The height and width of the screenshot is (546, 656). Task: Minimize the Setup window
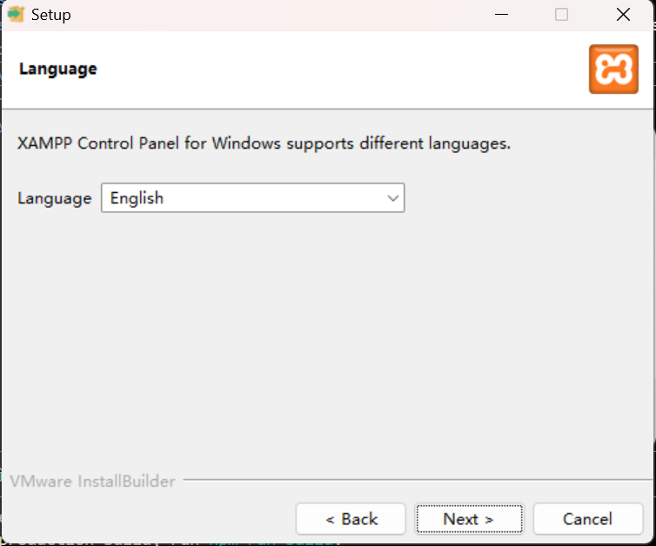501,15
